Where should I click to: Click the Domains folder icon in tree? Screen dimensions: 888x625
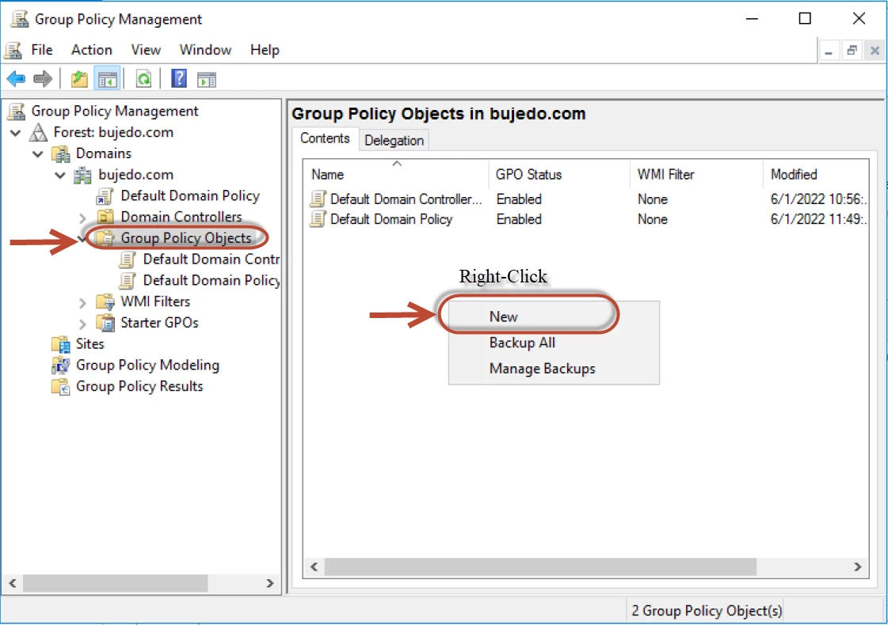[60, 153]
